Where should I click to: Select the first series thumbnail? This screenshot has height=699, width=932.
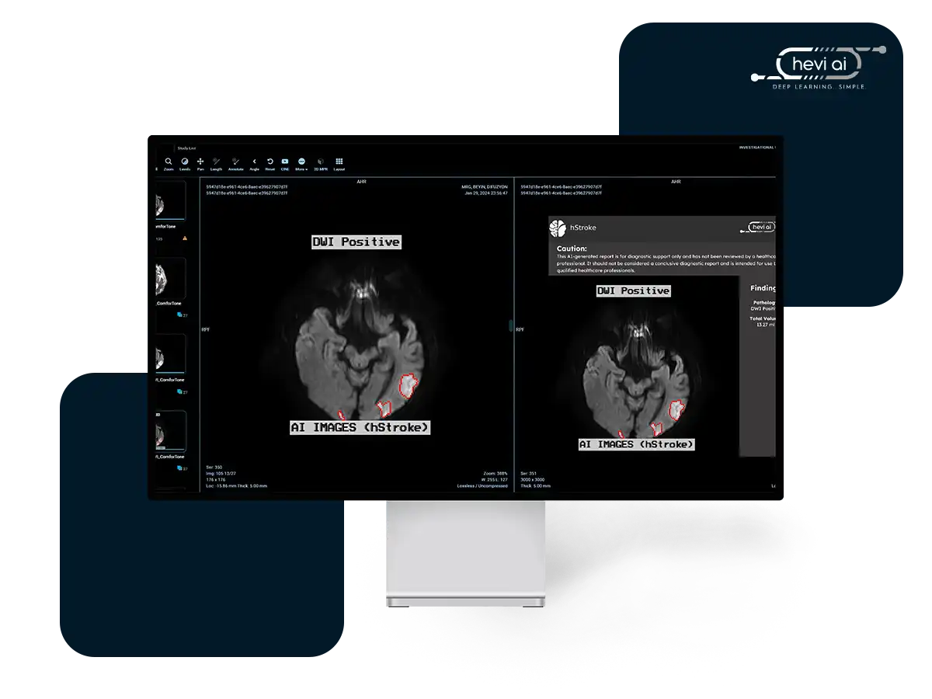point(171,202)
